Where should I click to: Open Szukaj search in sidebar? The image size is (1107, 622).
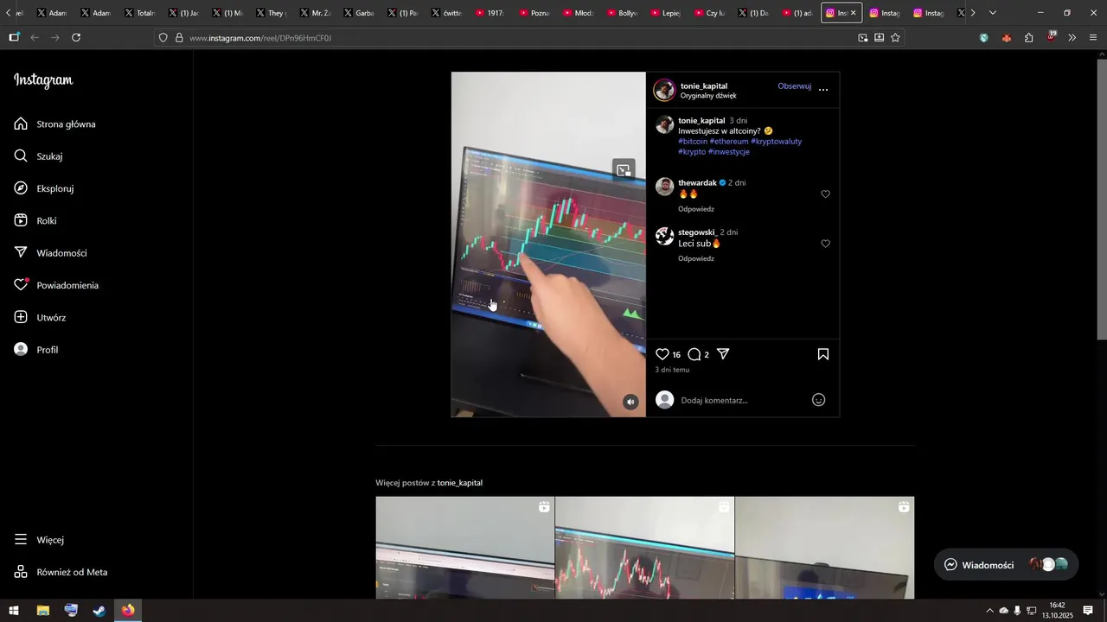point(39,156)
